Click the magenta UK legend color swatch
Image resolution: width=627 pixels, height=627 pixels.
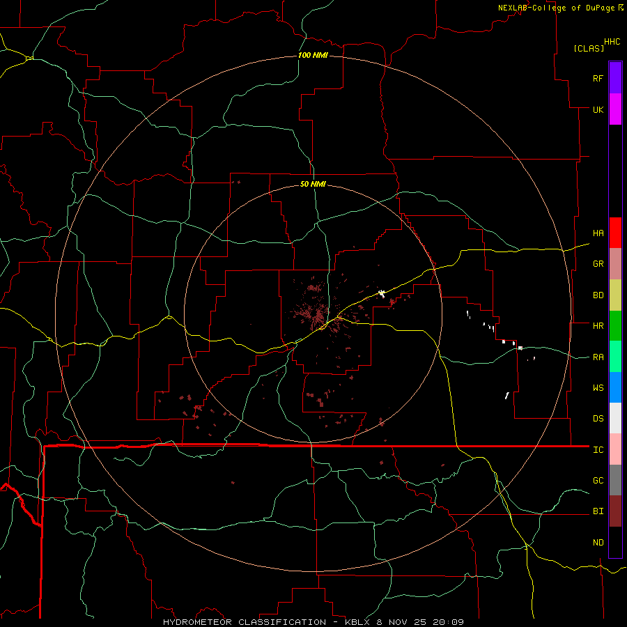[x=615, y=109]
